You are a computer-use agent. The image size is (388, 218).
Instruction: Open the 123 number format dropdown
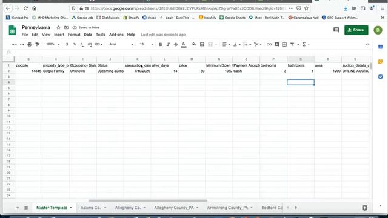tap(98, 44)
